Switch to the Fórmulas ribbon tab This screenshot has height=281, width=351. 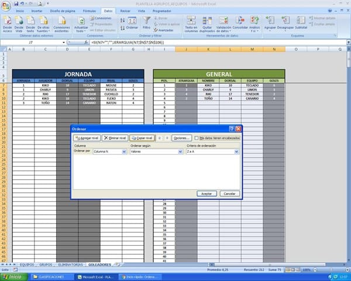pos(90,11)
